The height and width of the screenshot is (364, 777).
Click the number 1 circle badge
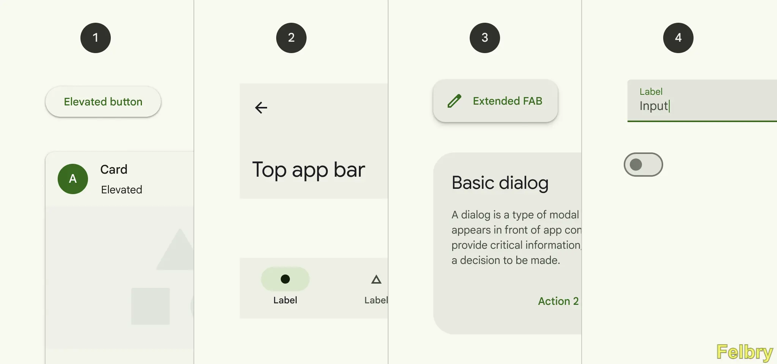(96, 38)
